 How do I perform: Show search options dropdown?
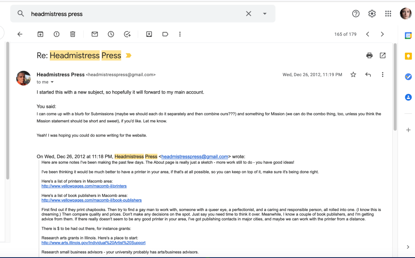pyautogui.click(x=265, y=14)
